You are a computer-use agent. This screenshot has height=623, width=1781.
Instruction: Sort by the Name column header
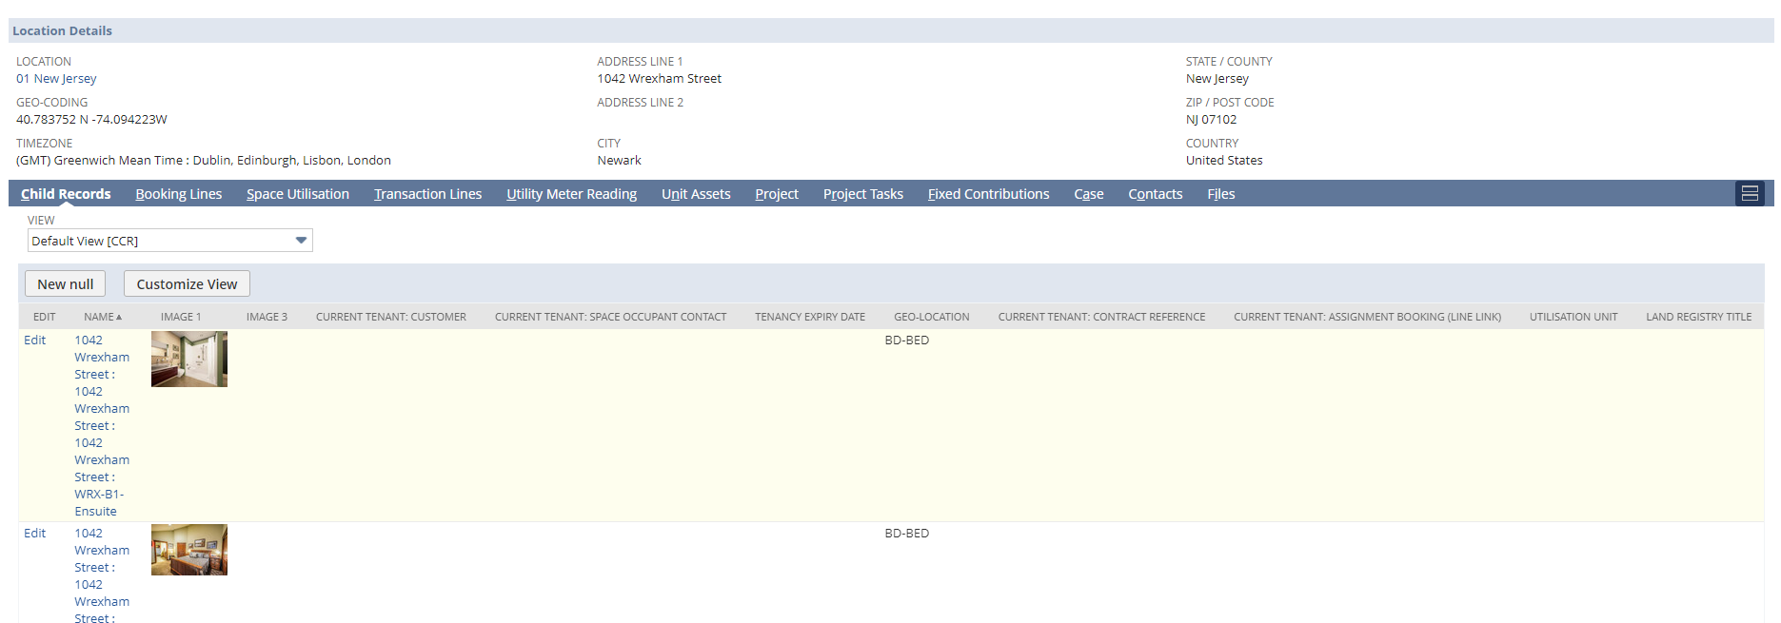point(103,317)
